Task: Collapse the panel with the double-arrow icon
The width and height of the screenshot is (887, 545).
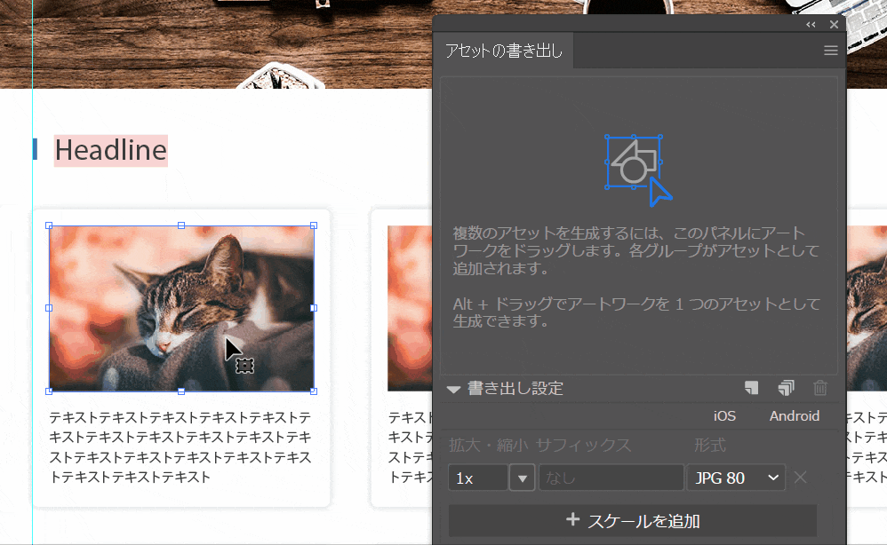Action: click(811, 25)
